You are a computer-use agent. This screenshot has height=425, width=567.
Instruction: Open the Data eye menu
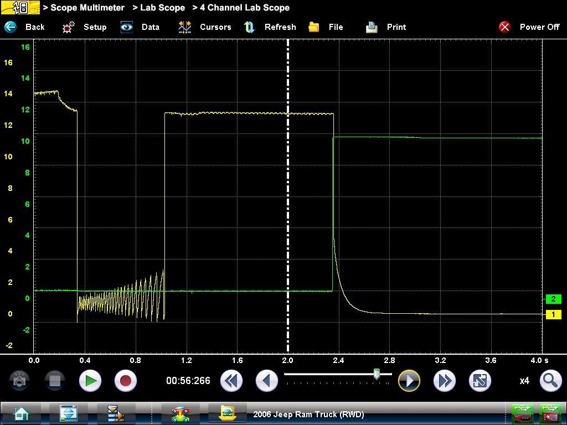127,27
